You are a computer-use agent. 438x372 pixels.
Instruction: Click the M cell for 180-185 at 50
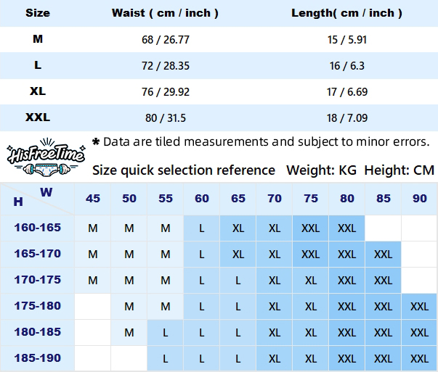[x=129, y=332]
